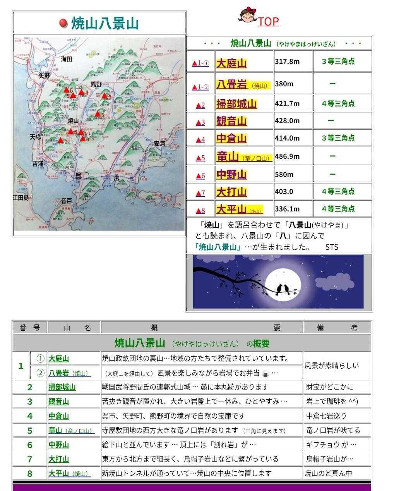
Task: Select 竜山 (竜ノ口山) in overview table
Action: coord(71,431)
